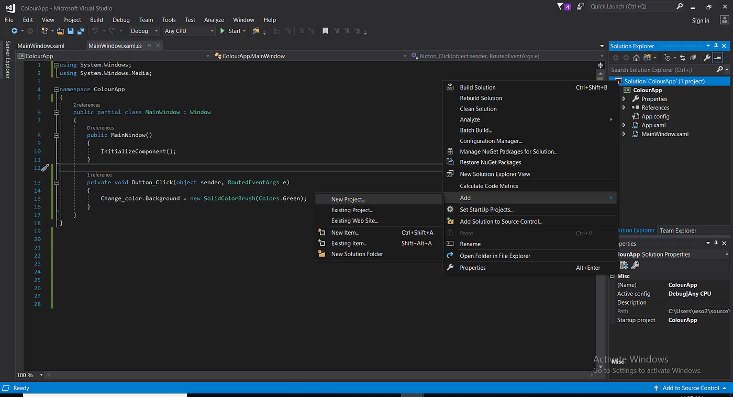Click the Search Solution Explorer field

663,70
